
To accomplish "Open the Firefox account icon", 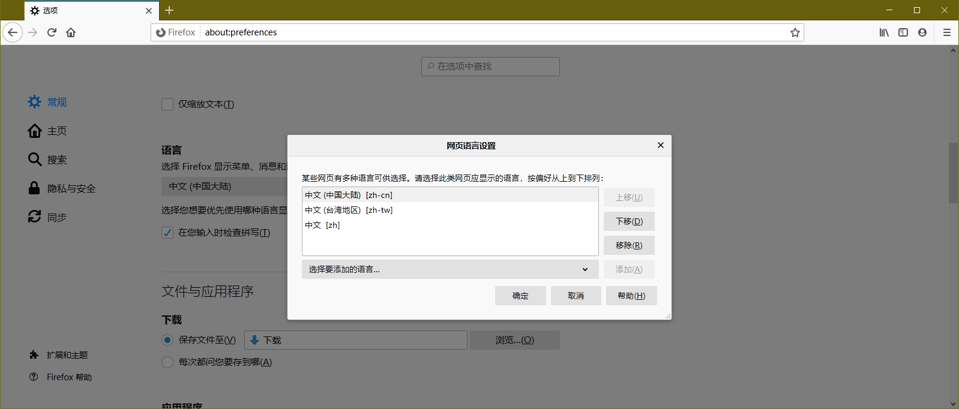I will click(x=922, y=32).
